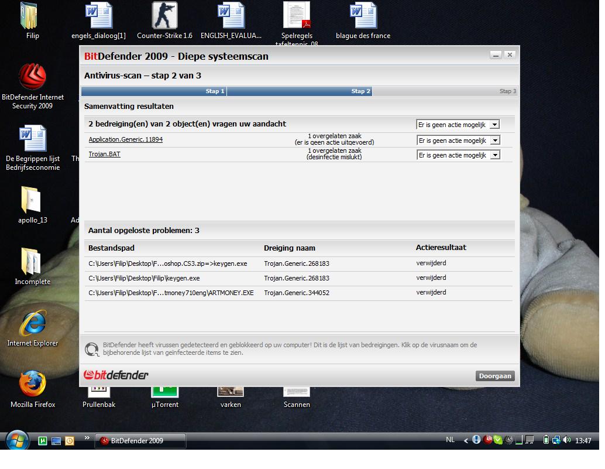
Task: Click the red BitDefender tray icon
Action: tap(487, 440)
